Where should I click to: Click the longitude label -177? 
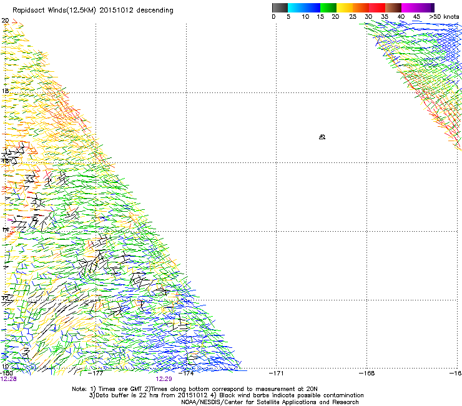[x=96, y=374]
